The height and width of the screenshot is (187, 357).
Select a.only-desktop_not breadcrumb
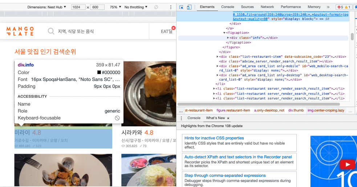[269, 110]
